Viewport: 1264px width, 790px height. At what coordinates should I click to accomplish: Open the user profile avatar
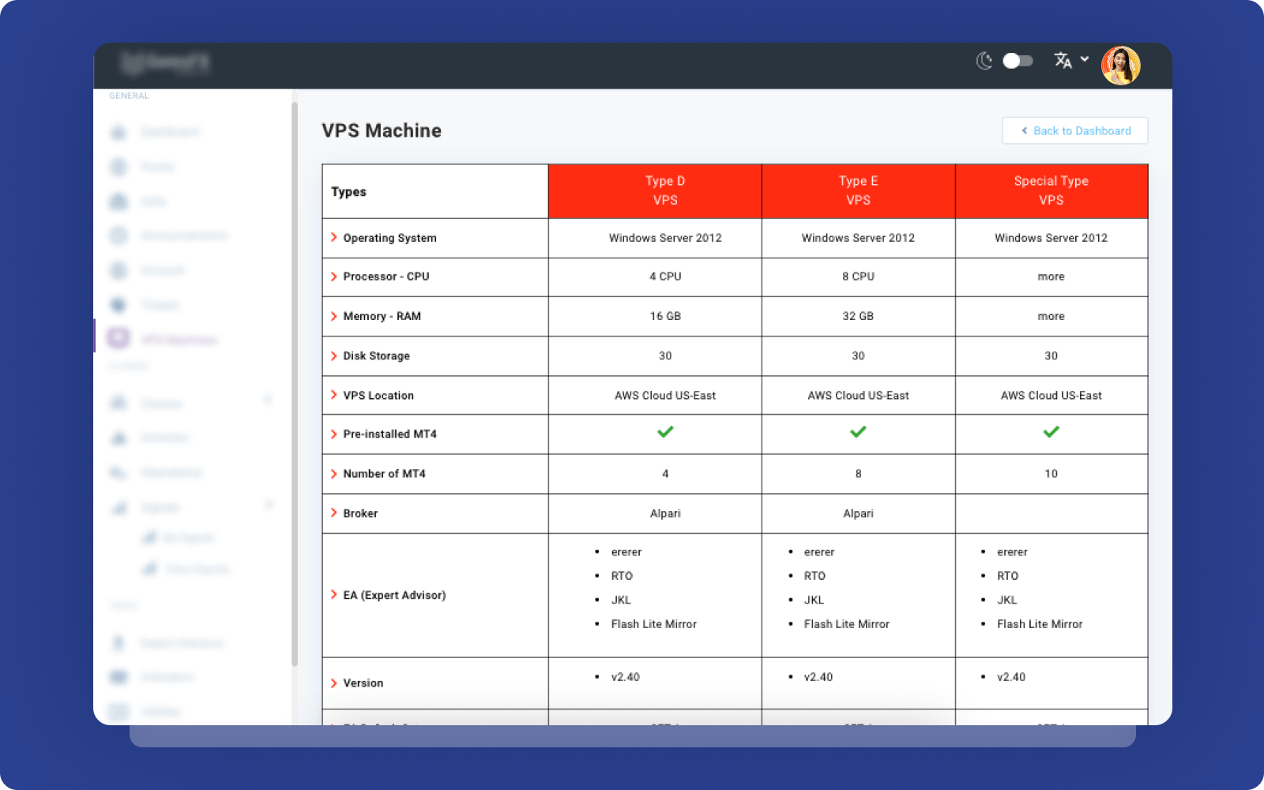tap(1120, 65)
